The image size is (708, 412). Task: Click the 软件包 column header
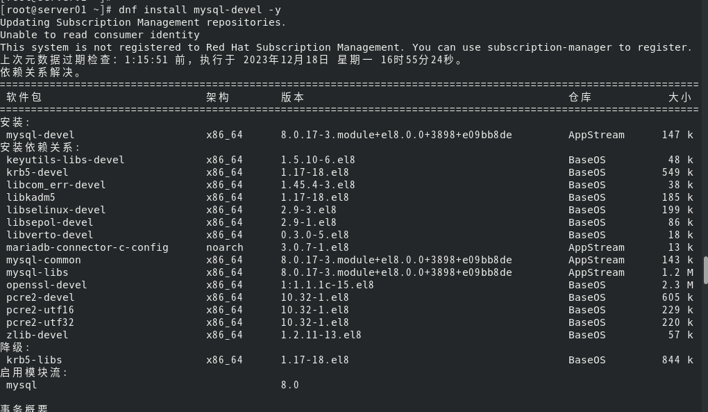pyautogui.click(x=24, y=97)
